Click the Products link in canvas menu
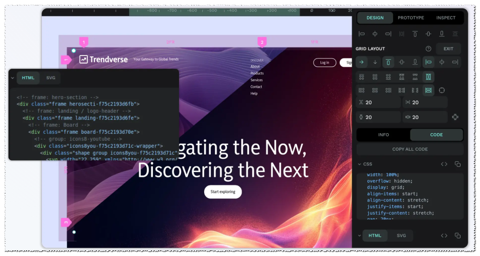 pyautogui.click(x=257, y=73)
